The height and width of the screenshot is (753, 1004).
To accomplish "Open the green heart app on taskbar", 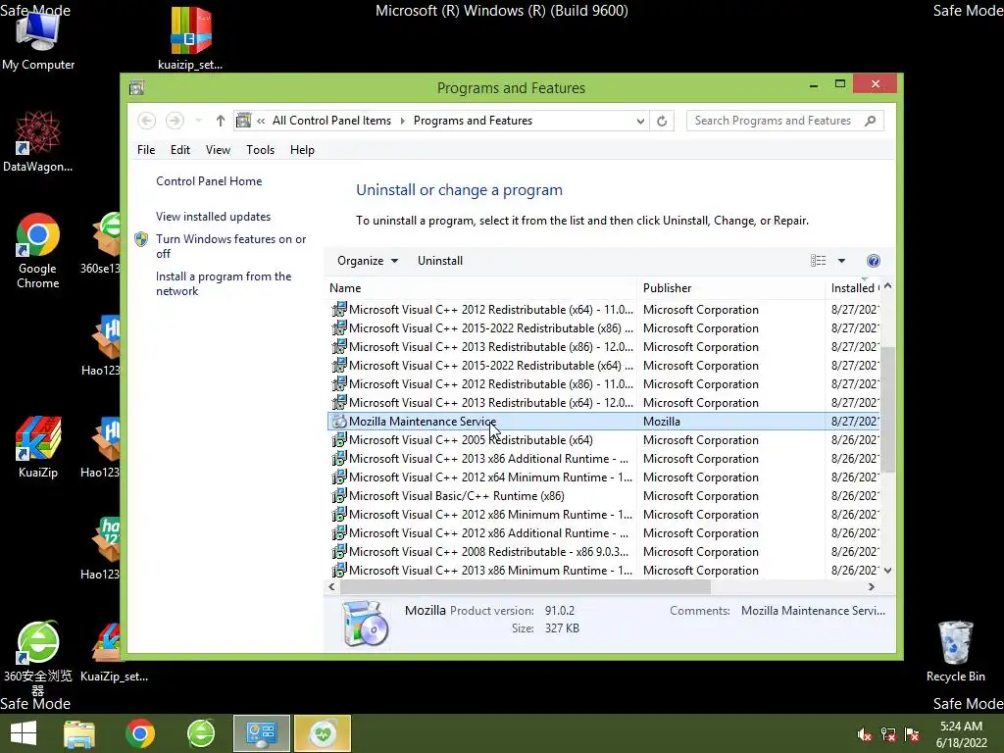I will coord(323,733).
